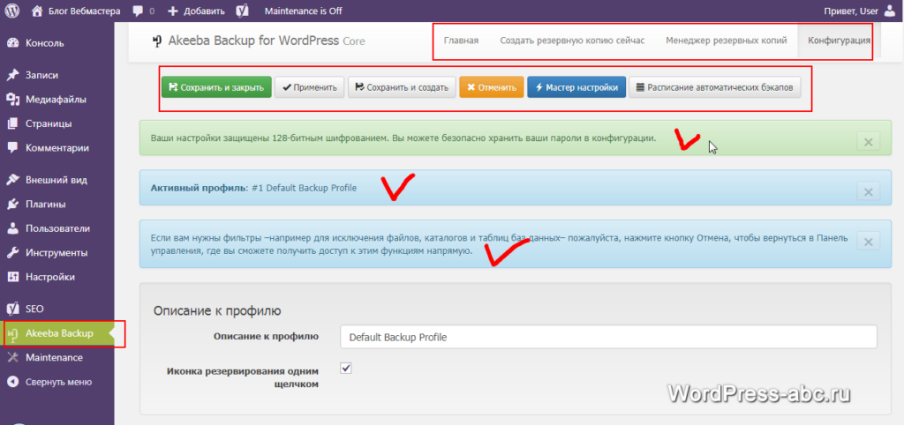Click the Записи pin icon

[12, 76]
